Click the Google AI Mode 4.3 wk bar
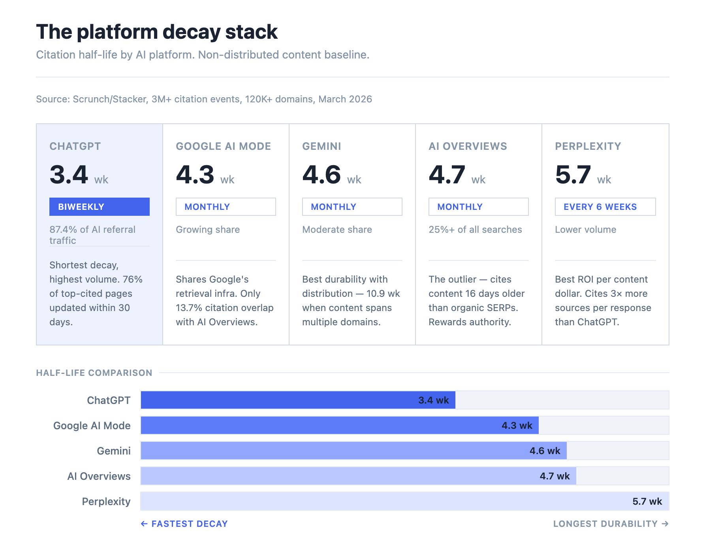 click(340, 425)
